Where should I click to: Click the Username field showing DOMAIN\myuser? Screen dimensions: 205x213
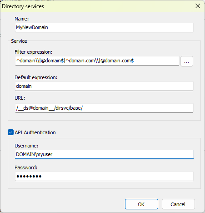point(104,154)
